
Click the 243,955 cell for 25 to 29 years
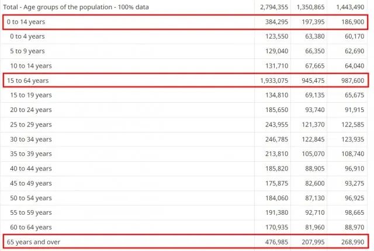coord(276,125)
